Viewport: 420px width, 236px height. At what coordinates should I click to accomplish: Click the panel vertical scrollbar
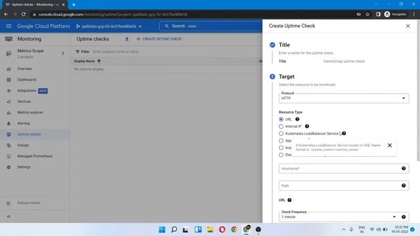pos(418,90)
